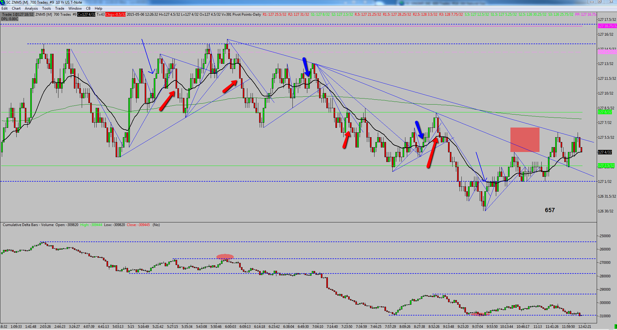Click the green '127 2.5/32' price axis label
The image size is (617, 330).
606,166
